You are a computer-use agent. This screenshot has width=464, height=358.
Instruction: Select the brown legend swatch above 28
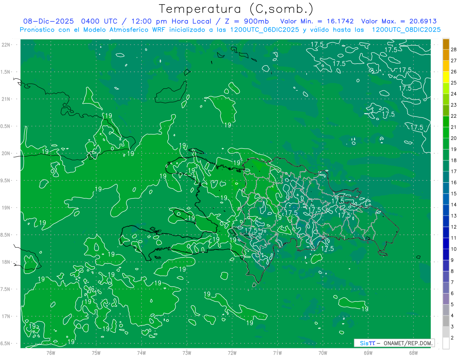(x=446, y=44)
